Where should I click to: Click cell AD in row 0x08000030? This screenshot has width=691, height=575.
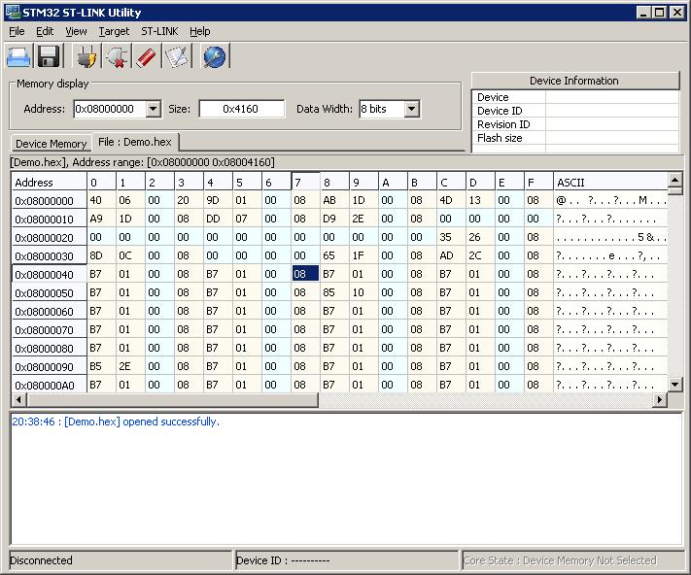(x=451, y=255)
